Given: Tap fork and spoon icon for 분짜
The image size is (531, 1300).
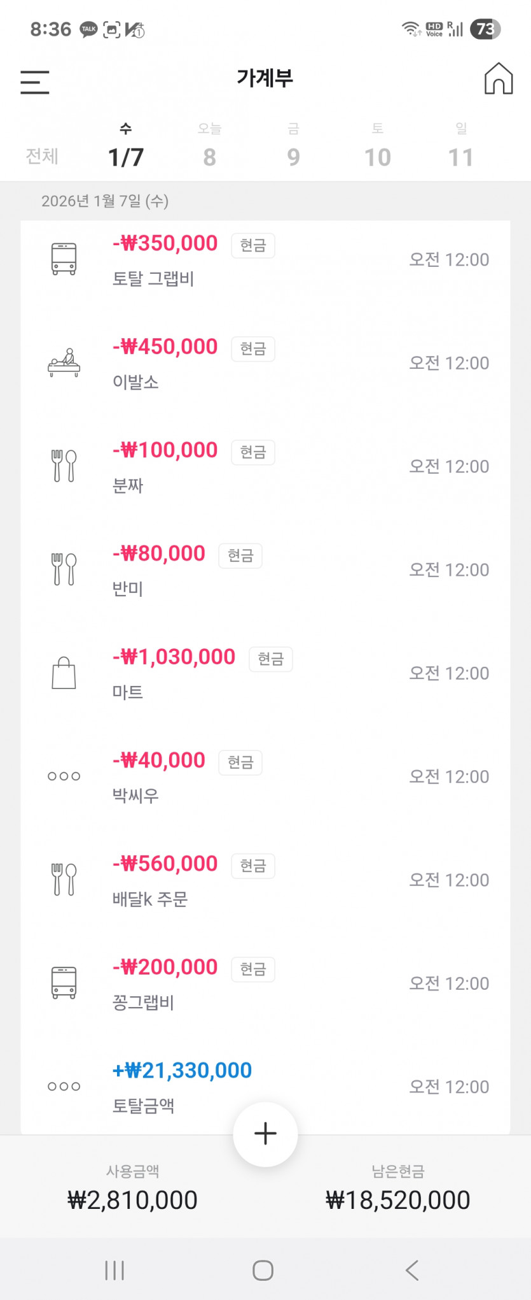Looking at the screenshot, I should click(64, 466).
